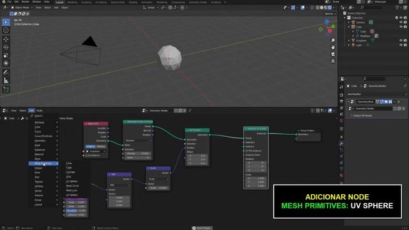Image resolution: width=409 pixels, height=230 pixels.
Task: Choose Cylinder from Mesh Primitives submenu
Action: tap(71, 172)
